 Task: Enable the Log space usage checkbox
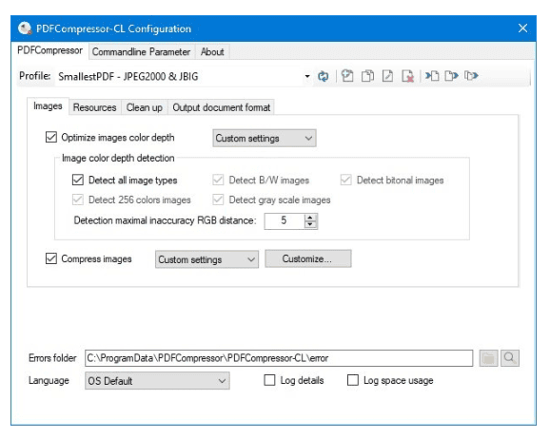[x=353, y=380]
